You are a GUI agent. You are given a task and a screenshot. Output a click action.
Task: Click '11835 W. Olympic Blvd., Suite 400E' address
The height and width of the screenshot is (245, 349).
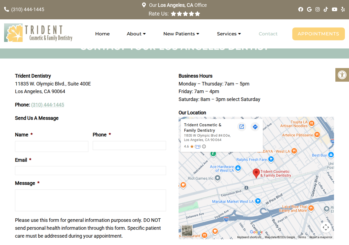click(x=53, y=84)
